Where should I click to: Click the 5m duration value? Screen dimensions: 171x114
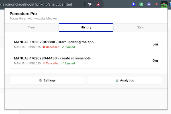point(155,44)
